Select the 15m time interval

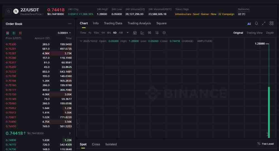click(x=96, y=33)
